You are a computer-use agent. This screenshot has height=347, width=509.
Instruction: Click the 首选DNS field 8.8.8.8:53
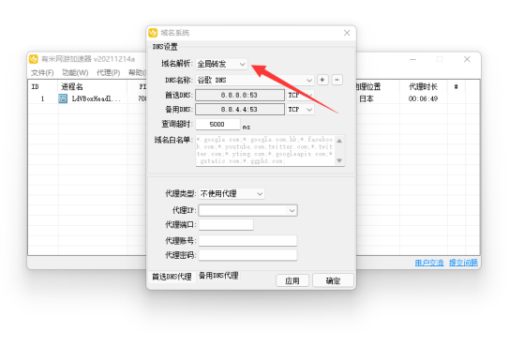click(240, 95)
